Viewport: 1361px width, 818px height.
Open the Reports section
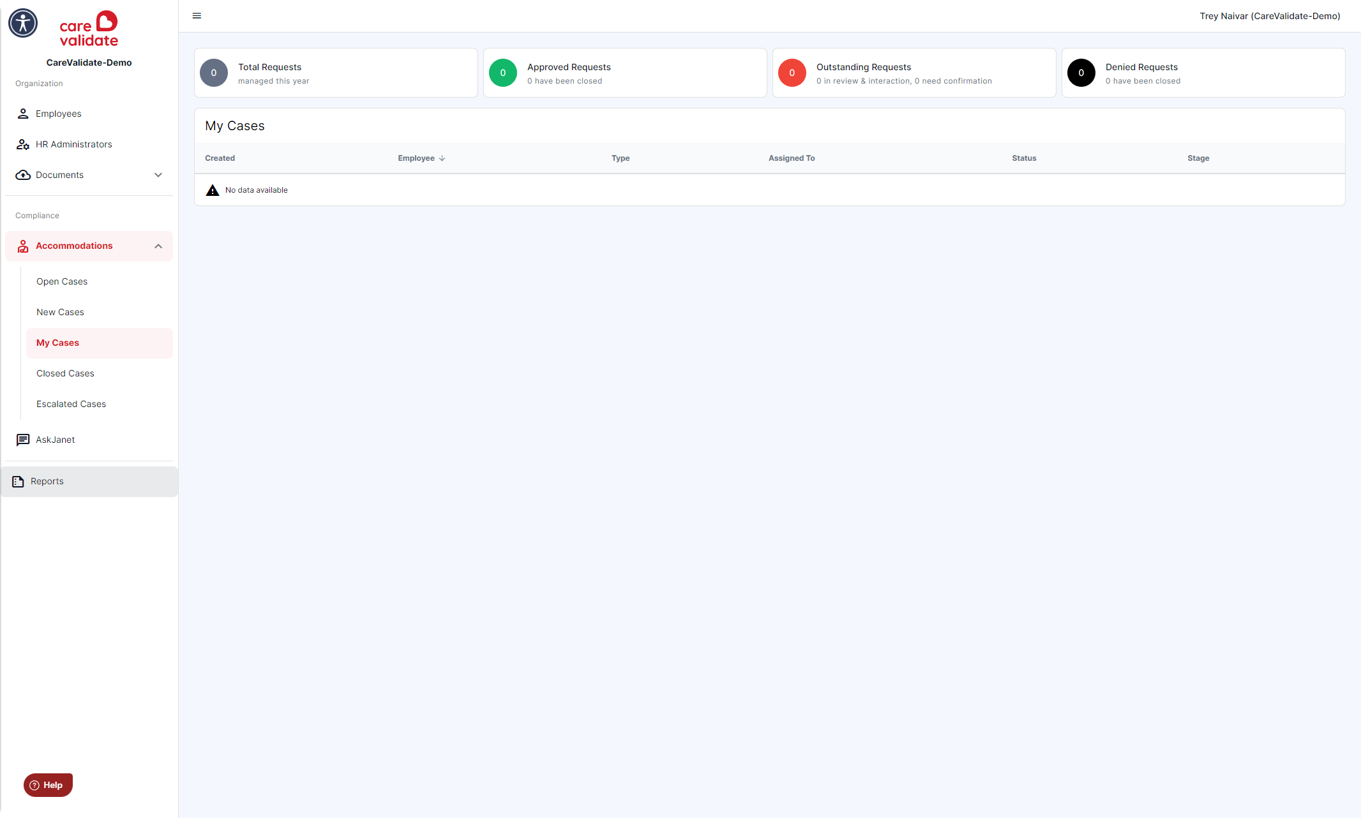(89, 481)
